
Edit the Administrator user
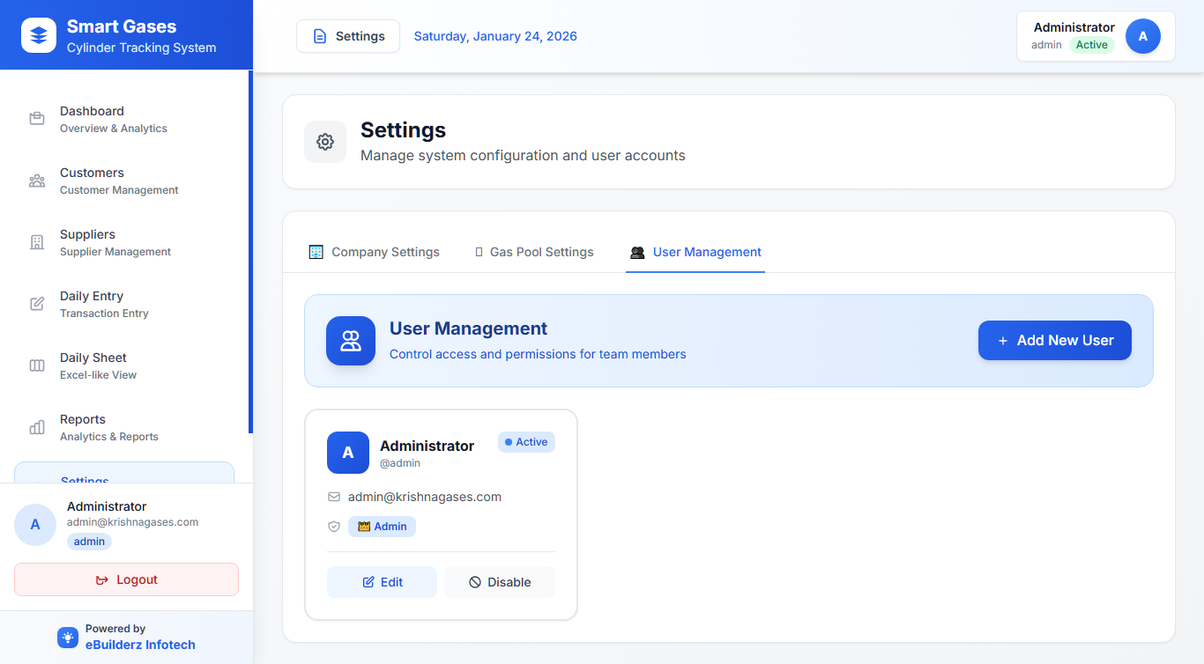tap(382, 582)
